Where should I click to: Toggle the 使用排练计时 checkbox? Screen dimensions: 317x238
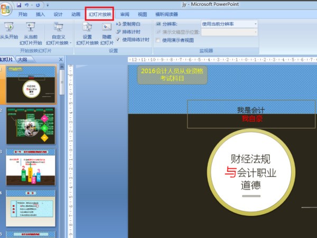click(x=119, y=40)
